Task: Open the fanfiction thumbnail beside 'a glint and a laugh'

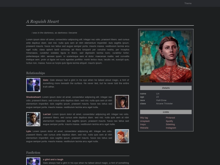Action: pyautogui.click(x=33, y=161)
